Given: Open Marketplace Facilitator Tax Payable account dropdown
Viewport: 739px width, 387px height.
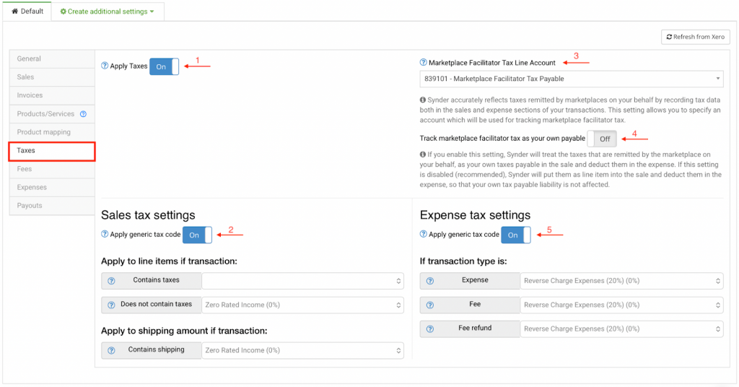Looking at the screenshot, I should (572, 79).
